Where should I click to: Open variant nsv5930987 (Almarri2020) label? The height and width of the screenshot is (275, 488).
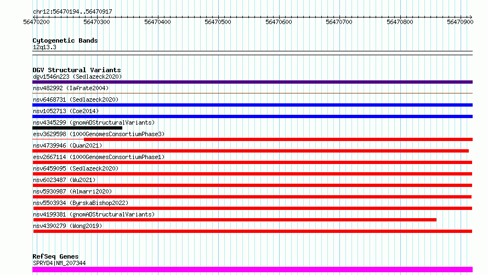point(72,191)
